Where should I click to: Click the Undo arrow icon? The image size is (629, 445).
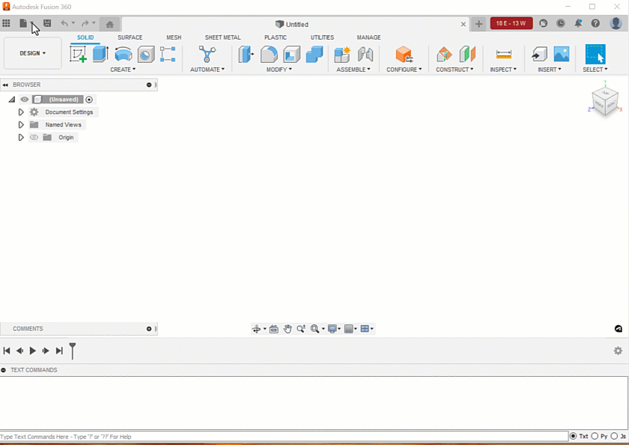coord(64,23)
